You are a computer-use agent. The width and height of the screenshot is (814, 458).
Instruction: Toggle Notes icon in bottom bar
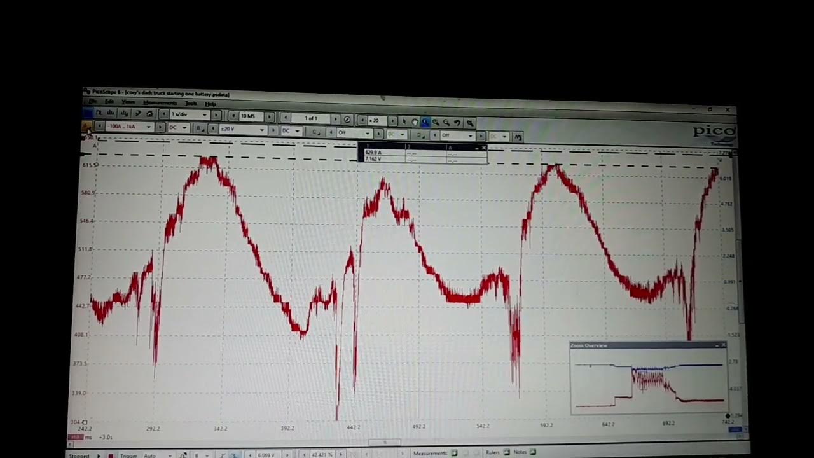pos(532,452)
